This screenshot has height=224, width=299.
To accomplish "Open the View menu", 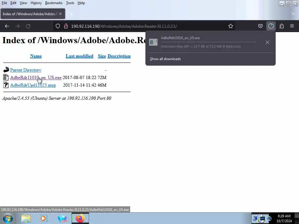I will click(x=23, y=3).
